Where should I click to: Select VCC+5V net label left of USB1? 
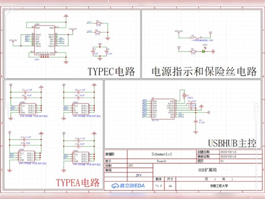tap(13, 40)
